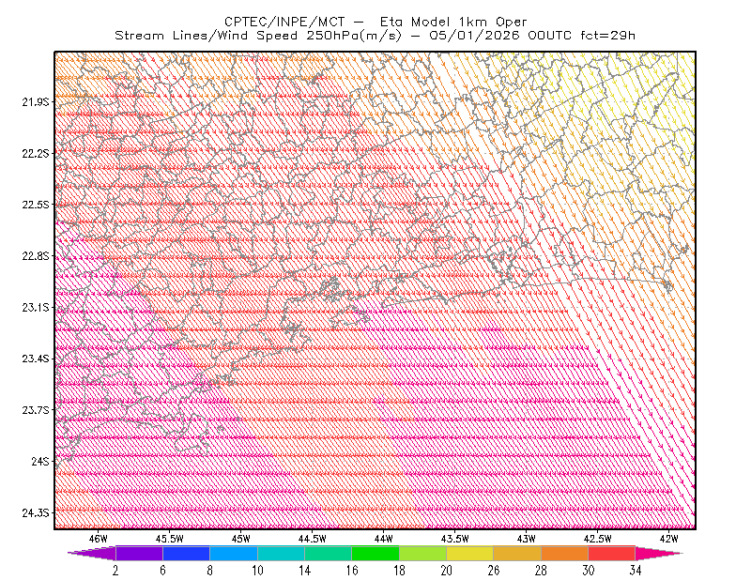Screen dimensions: 751x580
Task: Click the 26–28 gold legend swatch
Action: tap(517, 553)
